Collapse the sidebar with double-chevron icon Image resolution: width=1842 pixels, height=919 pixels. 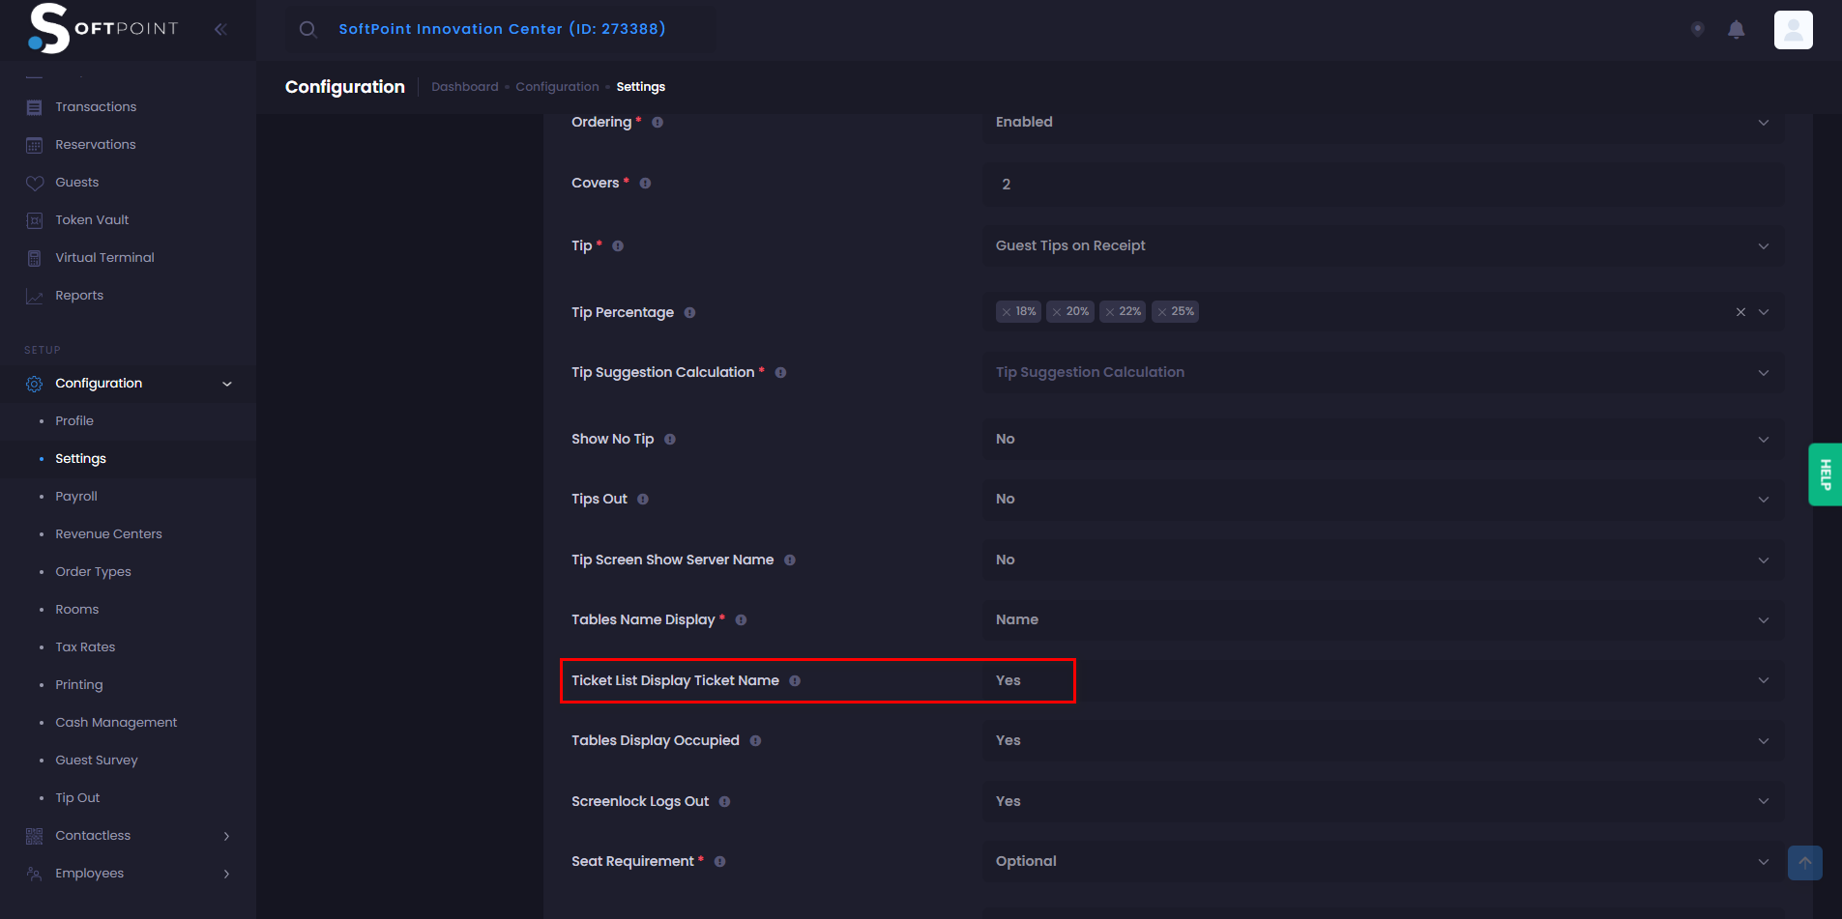point(220,29)
